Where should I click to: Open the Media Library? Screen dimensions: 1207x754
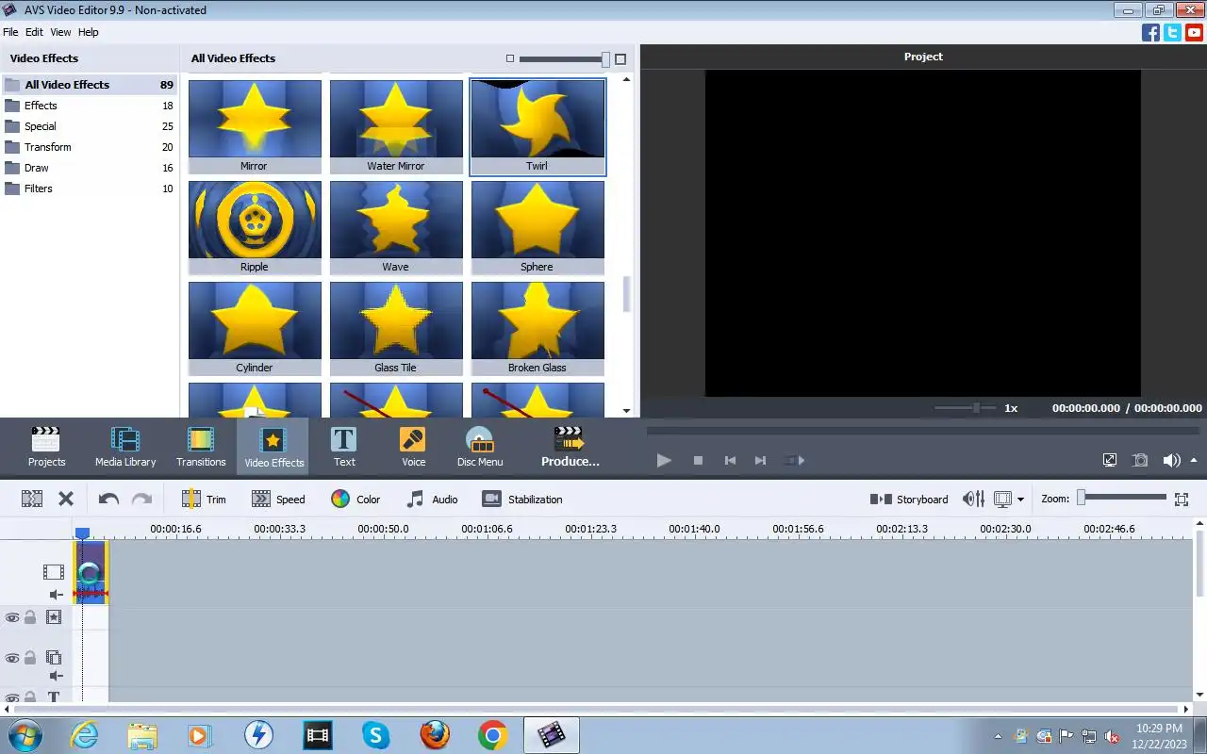coord(125,446)
